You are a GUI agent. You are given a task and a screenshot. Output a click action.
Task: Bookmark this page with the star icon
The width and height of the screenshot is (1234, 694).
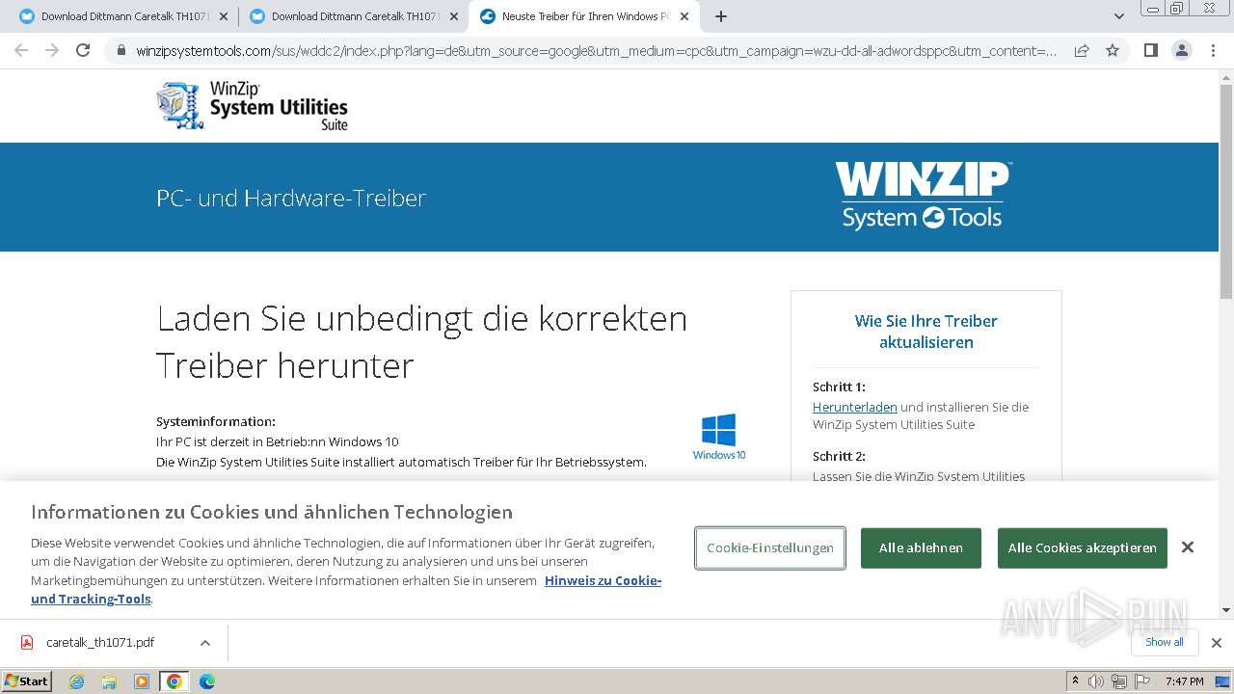[x=1113, y=50]
